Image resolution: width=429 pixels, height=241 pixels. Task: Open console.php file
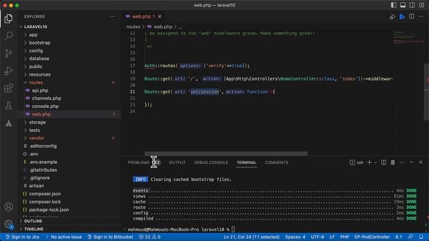tap(45, 106)
